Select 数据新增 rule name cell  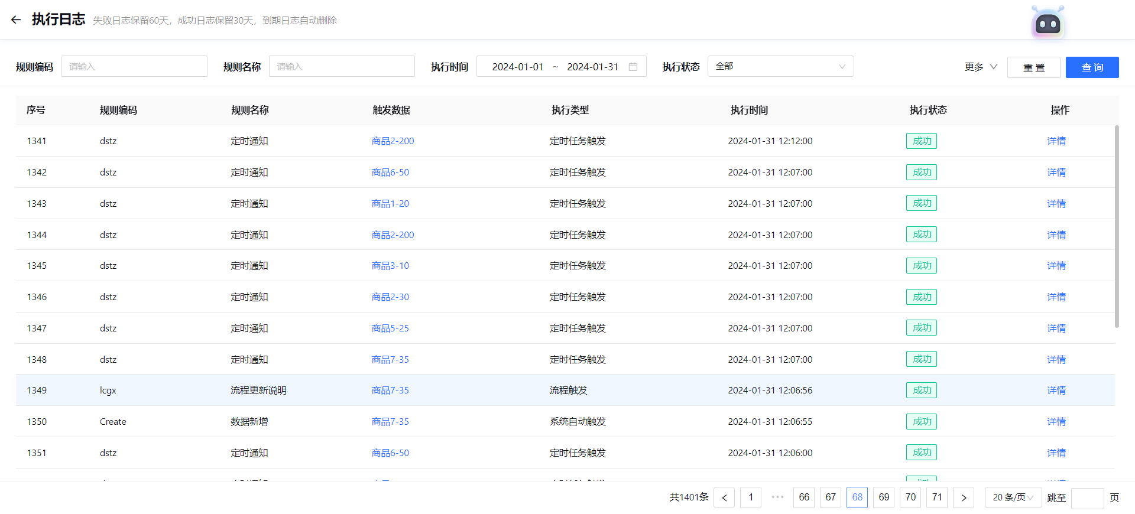coord(249,421)
